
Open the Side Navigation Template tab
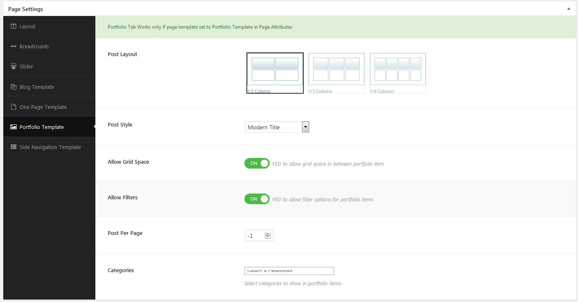tap(49, 147)
